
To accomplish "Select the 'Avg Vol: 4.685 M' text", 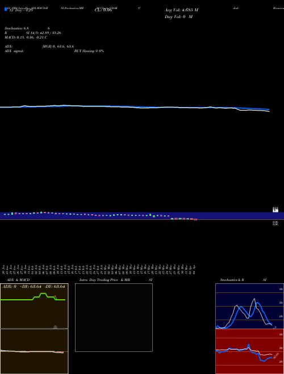I will point(181,10).
